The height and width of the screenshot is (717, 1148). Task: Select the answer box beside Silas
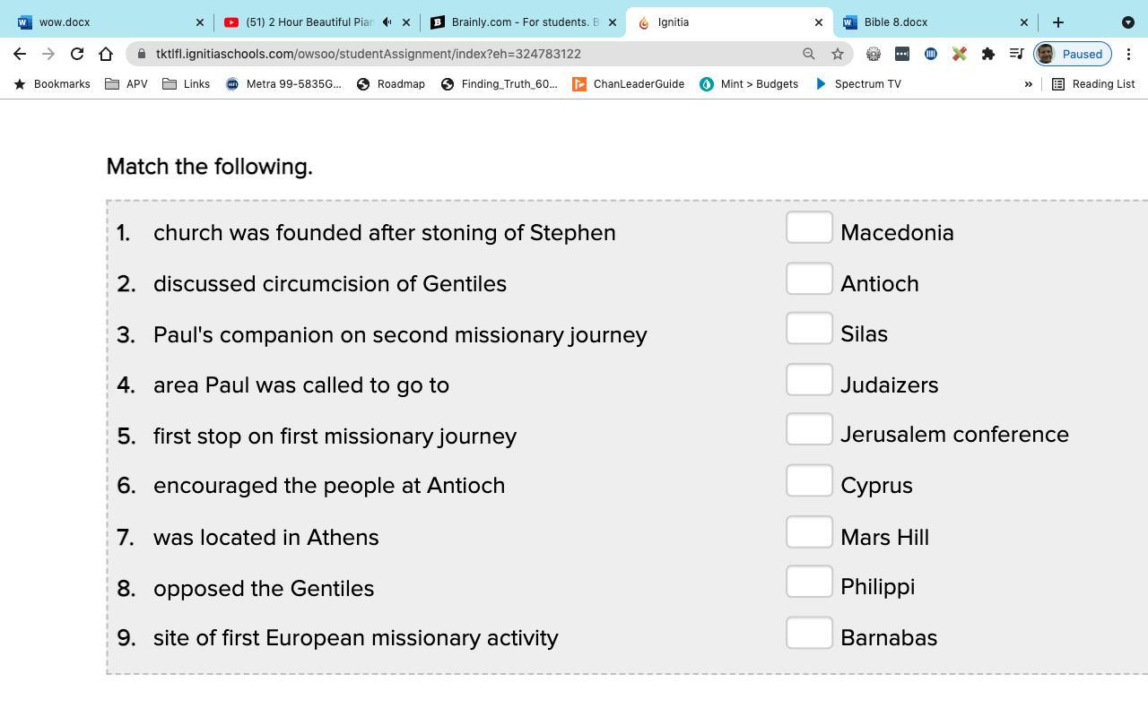(809, 329)
